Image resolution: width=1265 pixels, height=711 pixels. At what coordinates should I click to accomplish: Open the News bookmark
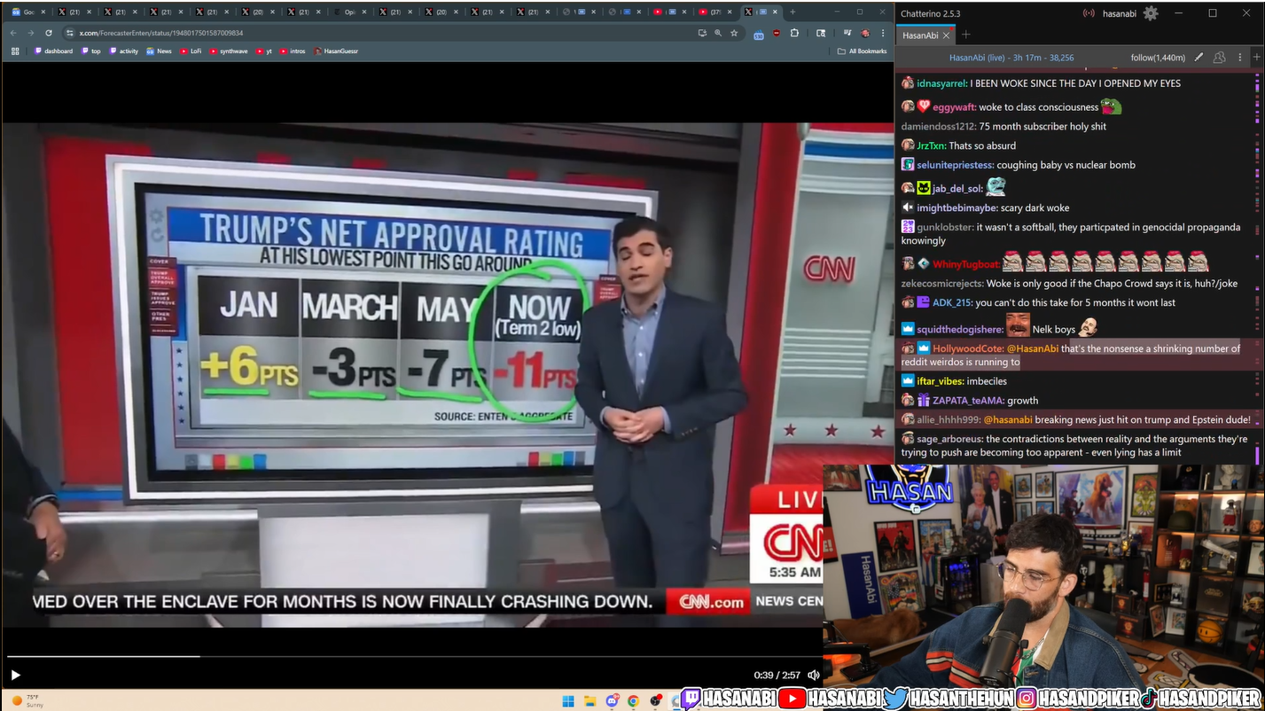coord(159,51)
